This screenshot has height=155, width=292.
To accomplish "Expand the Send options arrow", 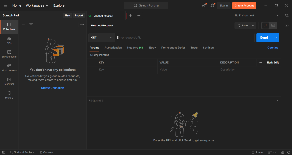I will pos(276,38).
